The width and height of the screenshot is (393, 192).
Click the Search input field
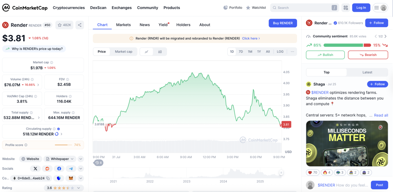pos(302,8)
